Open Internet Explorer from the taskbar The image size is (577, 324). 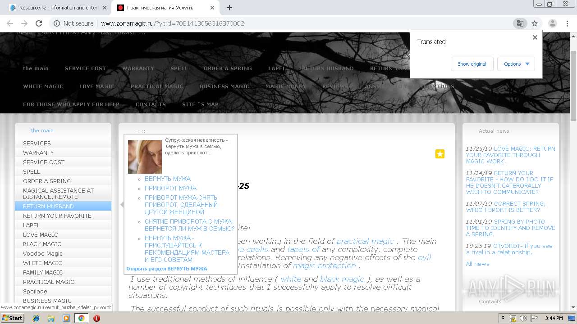[36, 318]
